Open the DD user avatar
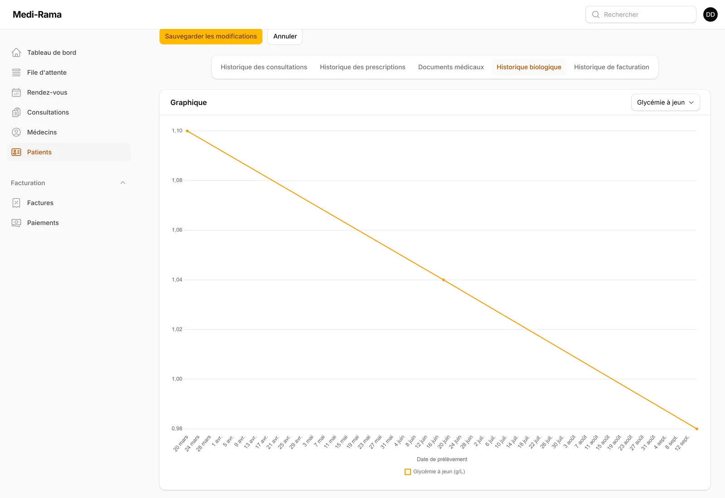The height and width of the screenshot is (498, 725). [x=710, y=14]
